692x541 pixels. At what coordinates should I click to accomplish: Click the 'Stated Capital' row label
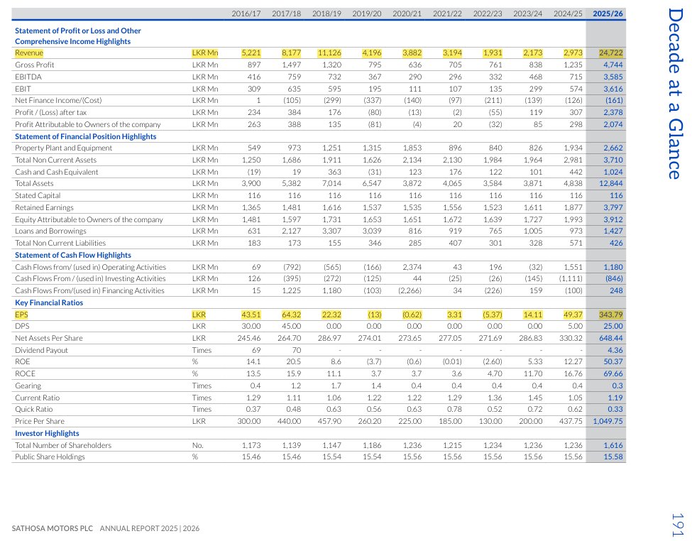pyautogui.click(x=38, y=195)
